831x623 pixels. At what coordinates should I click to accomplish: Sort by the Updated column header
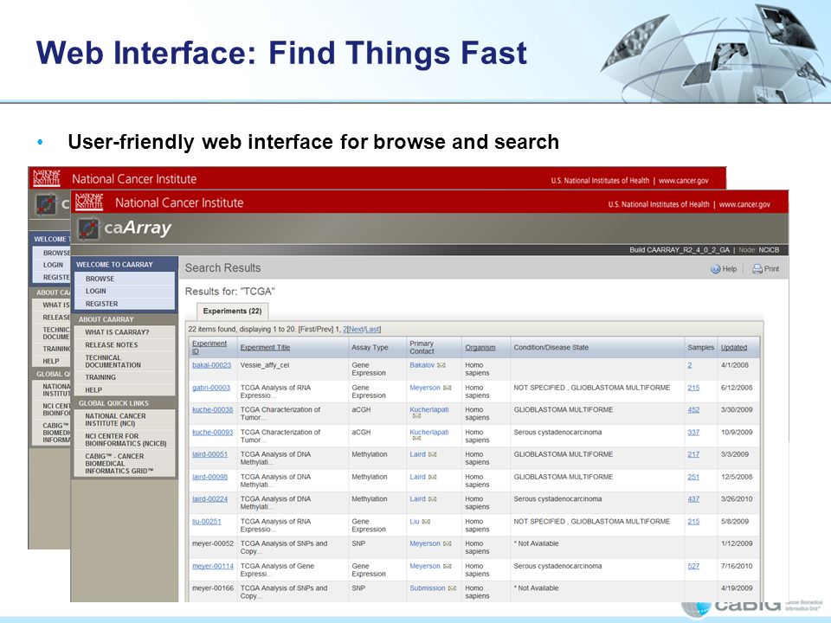coord(734,348)
